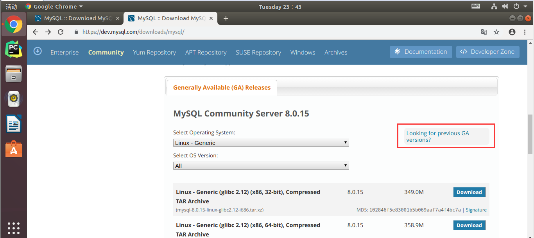Open the Archives section
The width and height of the screenshot is (534, 238).
[336, 53]
